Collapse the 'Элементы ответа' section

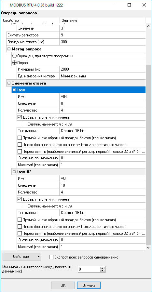tap(9, 83)
